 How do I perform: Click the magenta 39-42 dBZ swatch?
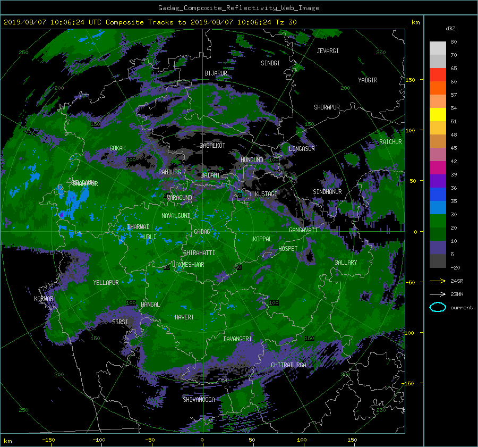[x=438, y=168]
